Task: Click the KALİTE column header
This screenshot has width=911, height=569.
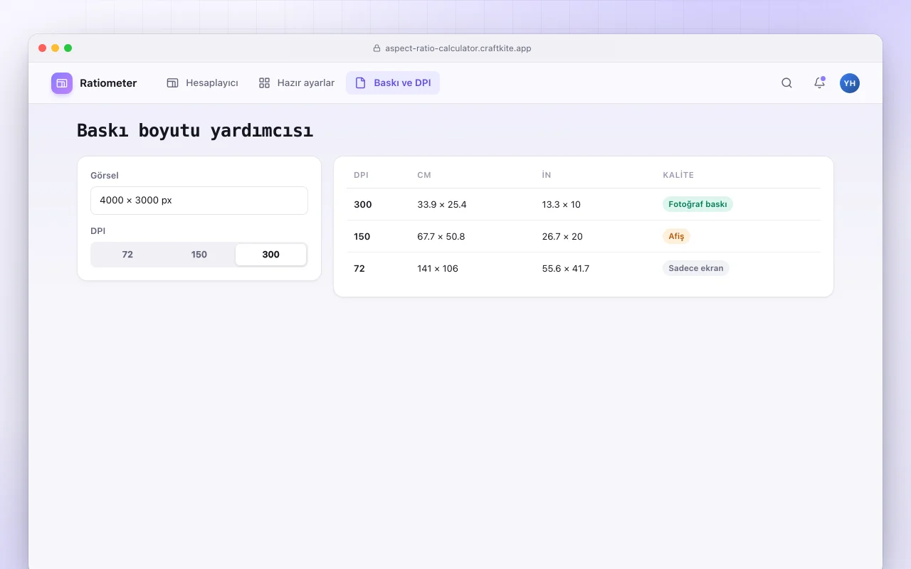Action: pos(678,175)
